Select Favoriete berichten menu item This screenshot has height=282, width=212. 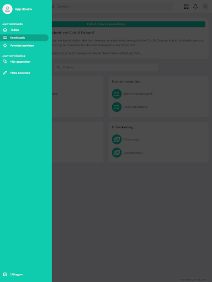click(x=24, y=46)
